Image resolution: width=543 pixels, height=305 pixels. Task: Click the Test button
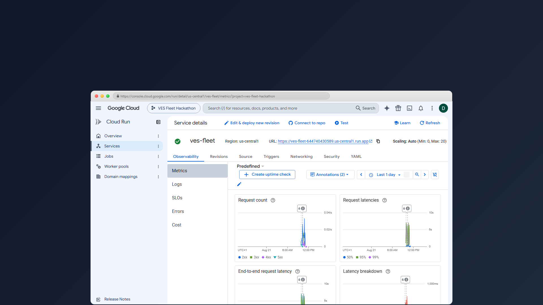click(341, 123)
